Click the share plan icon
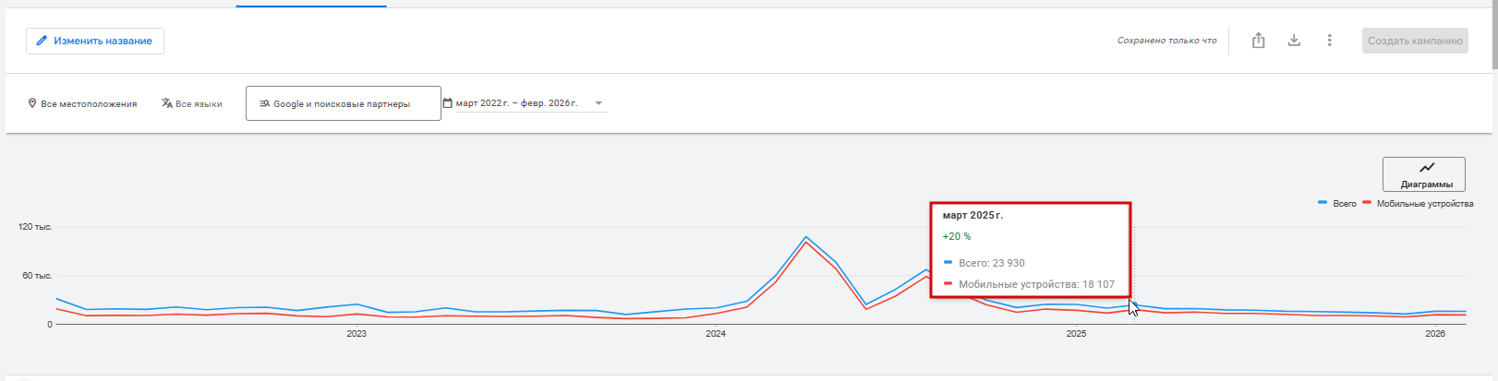 click(x=1258, y=41)
